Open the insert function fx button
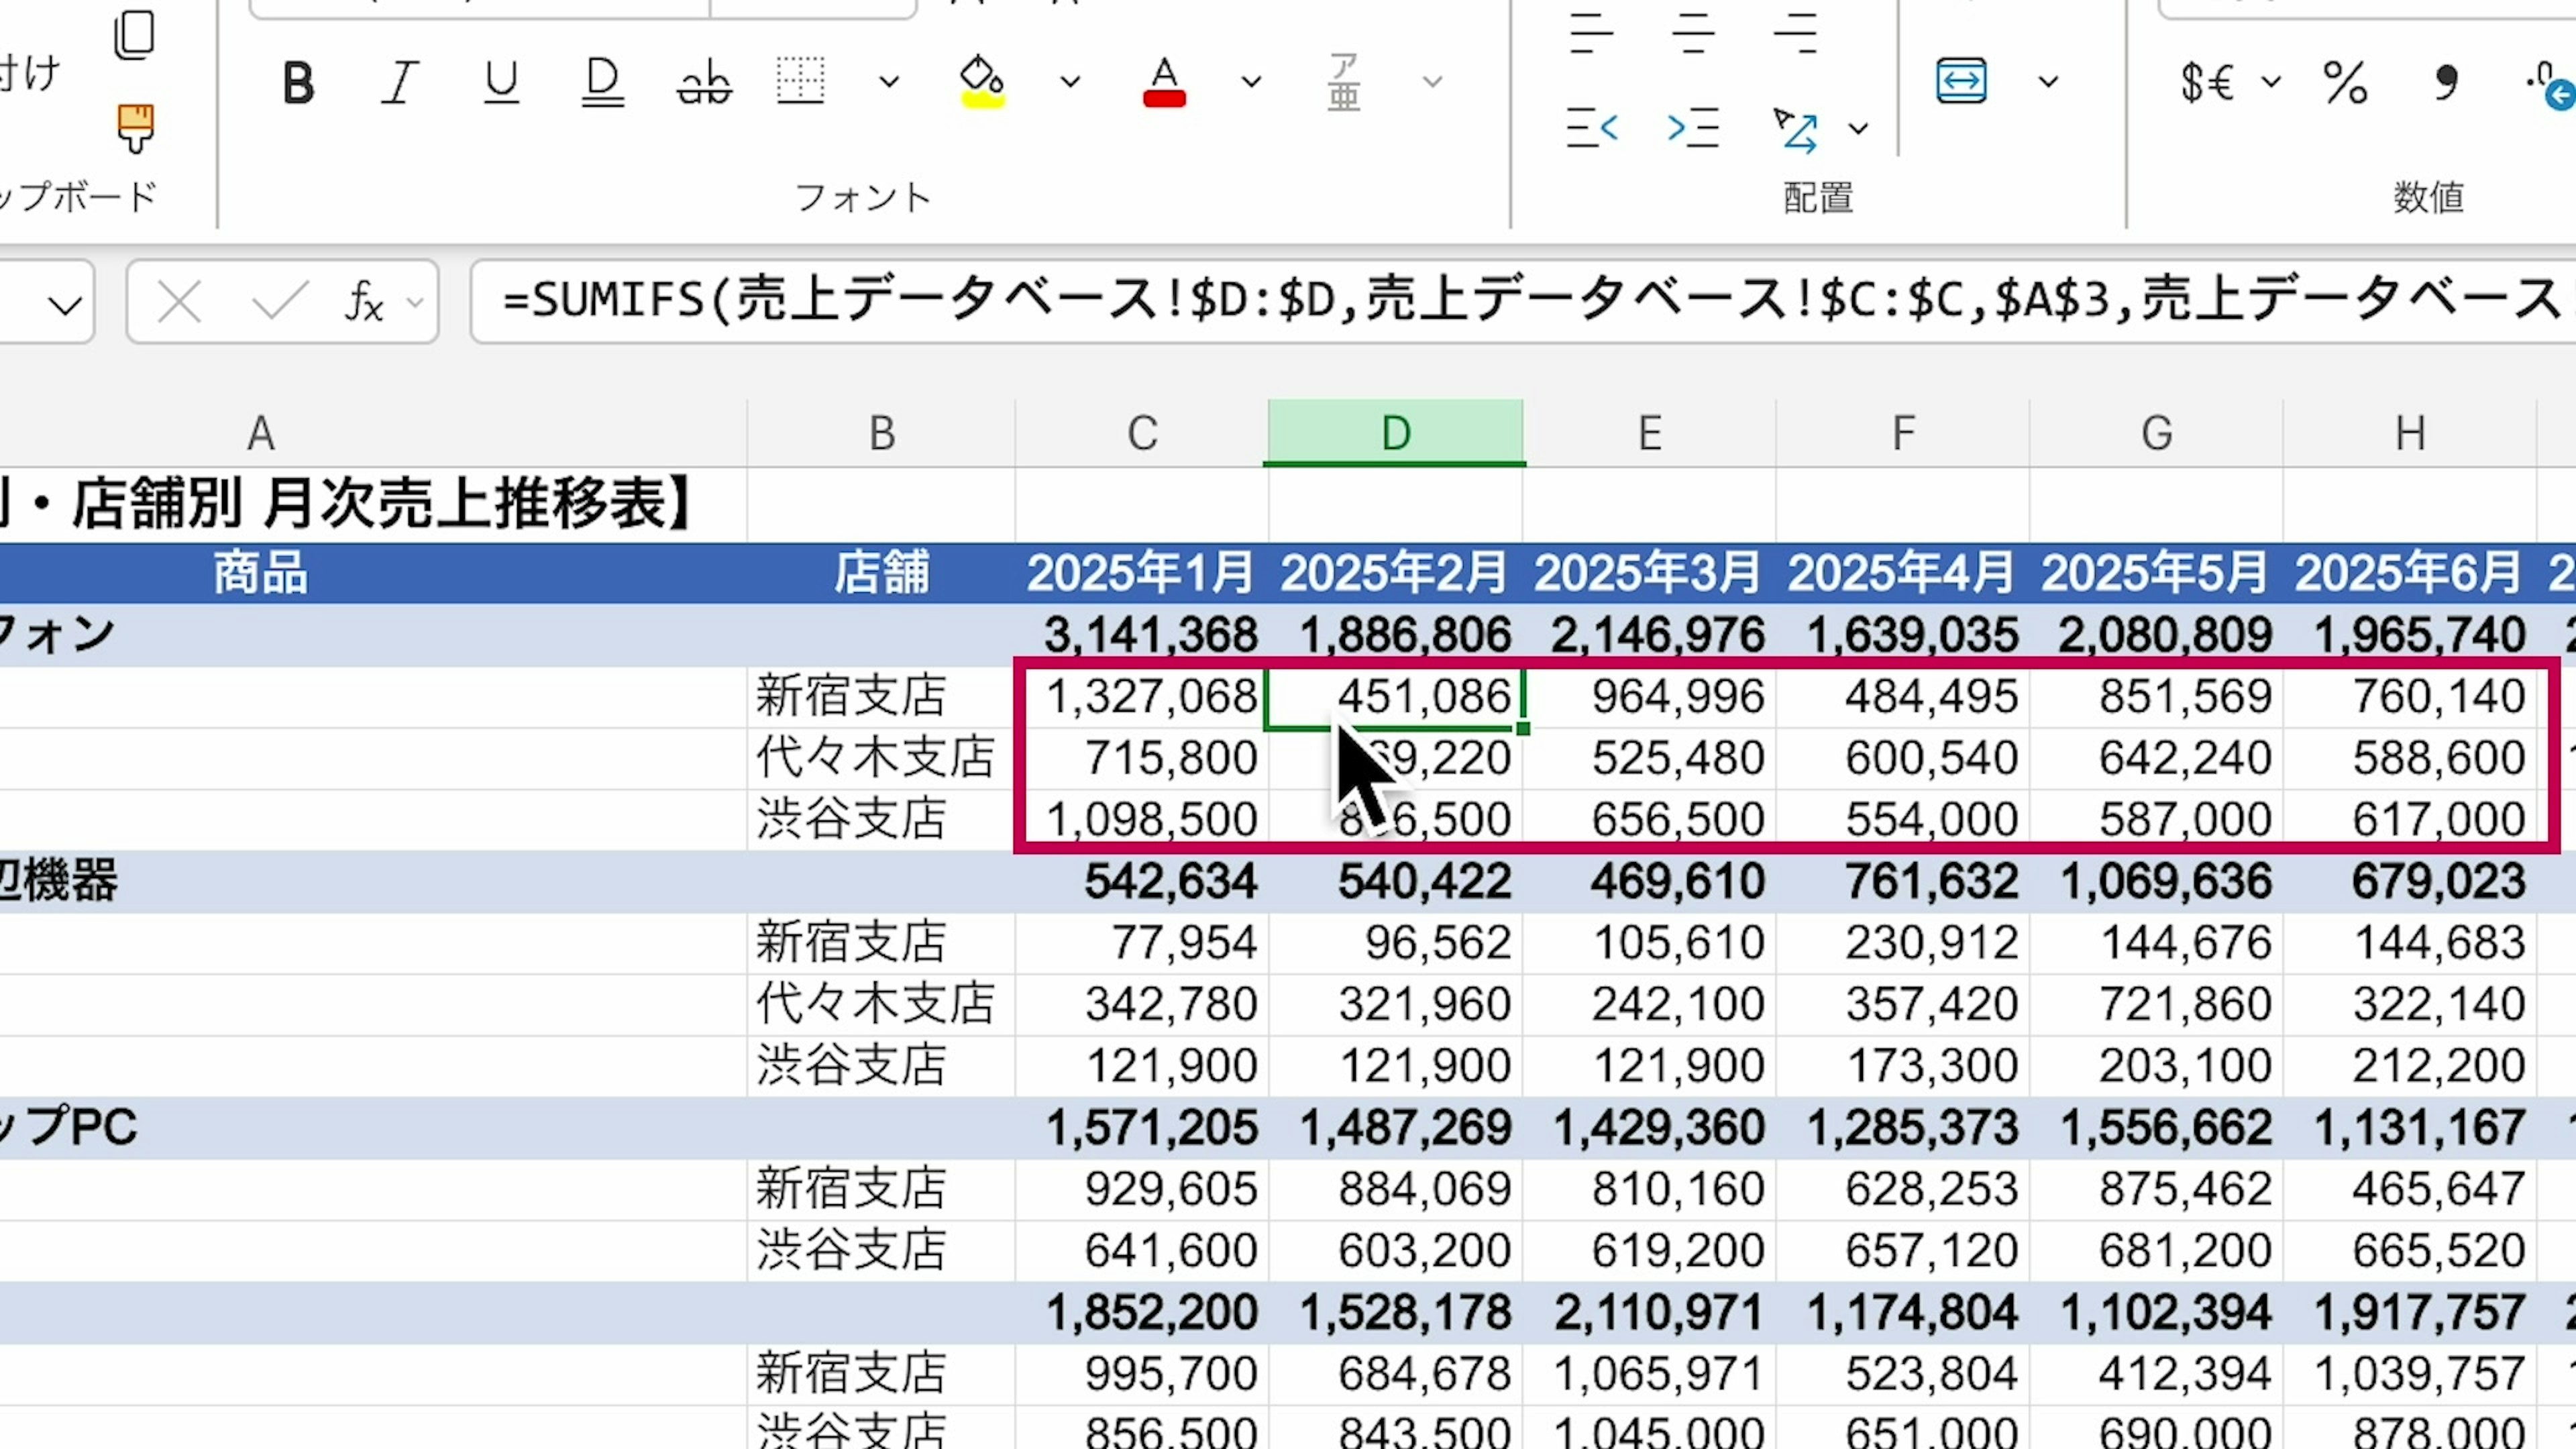Image resolution: width=2576 pixels, height=1449 pixels. [x=363, y=301]
